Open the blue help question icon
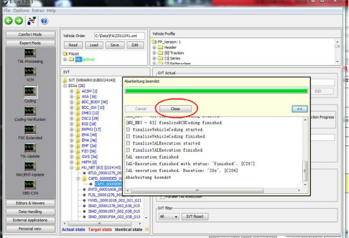 (44, 21)
